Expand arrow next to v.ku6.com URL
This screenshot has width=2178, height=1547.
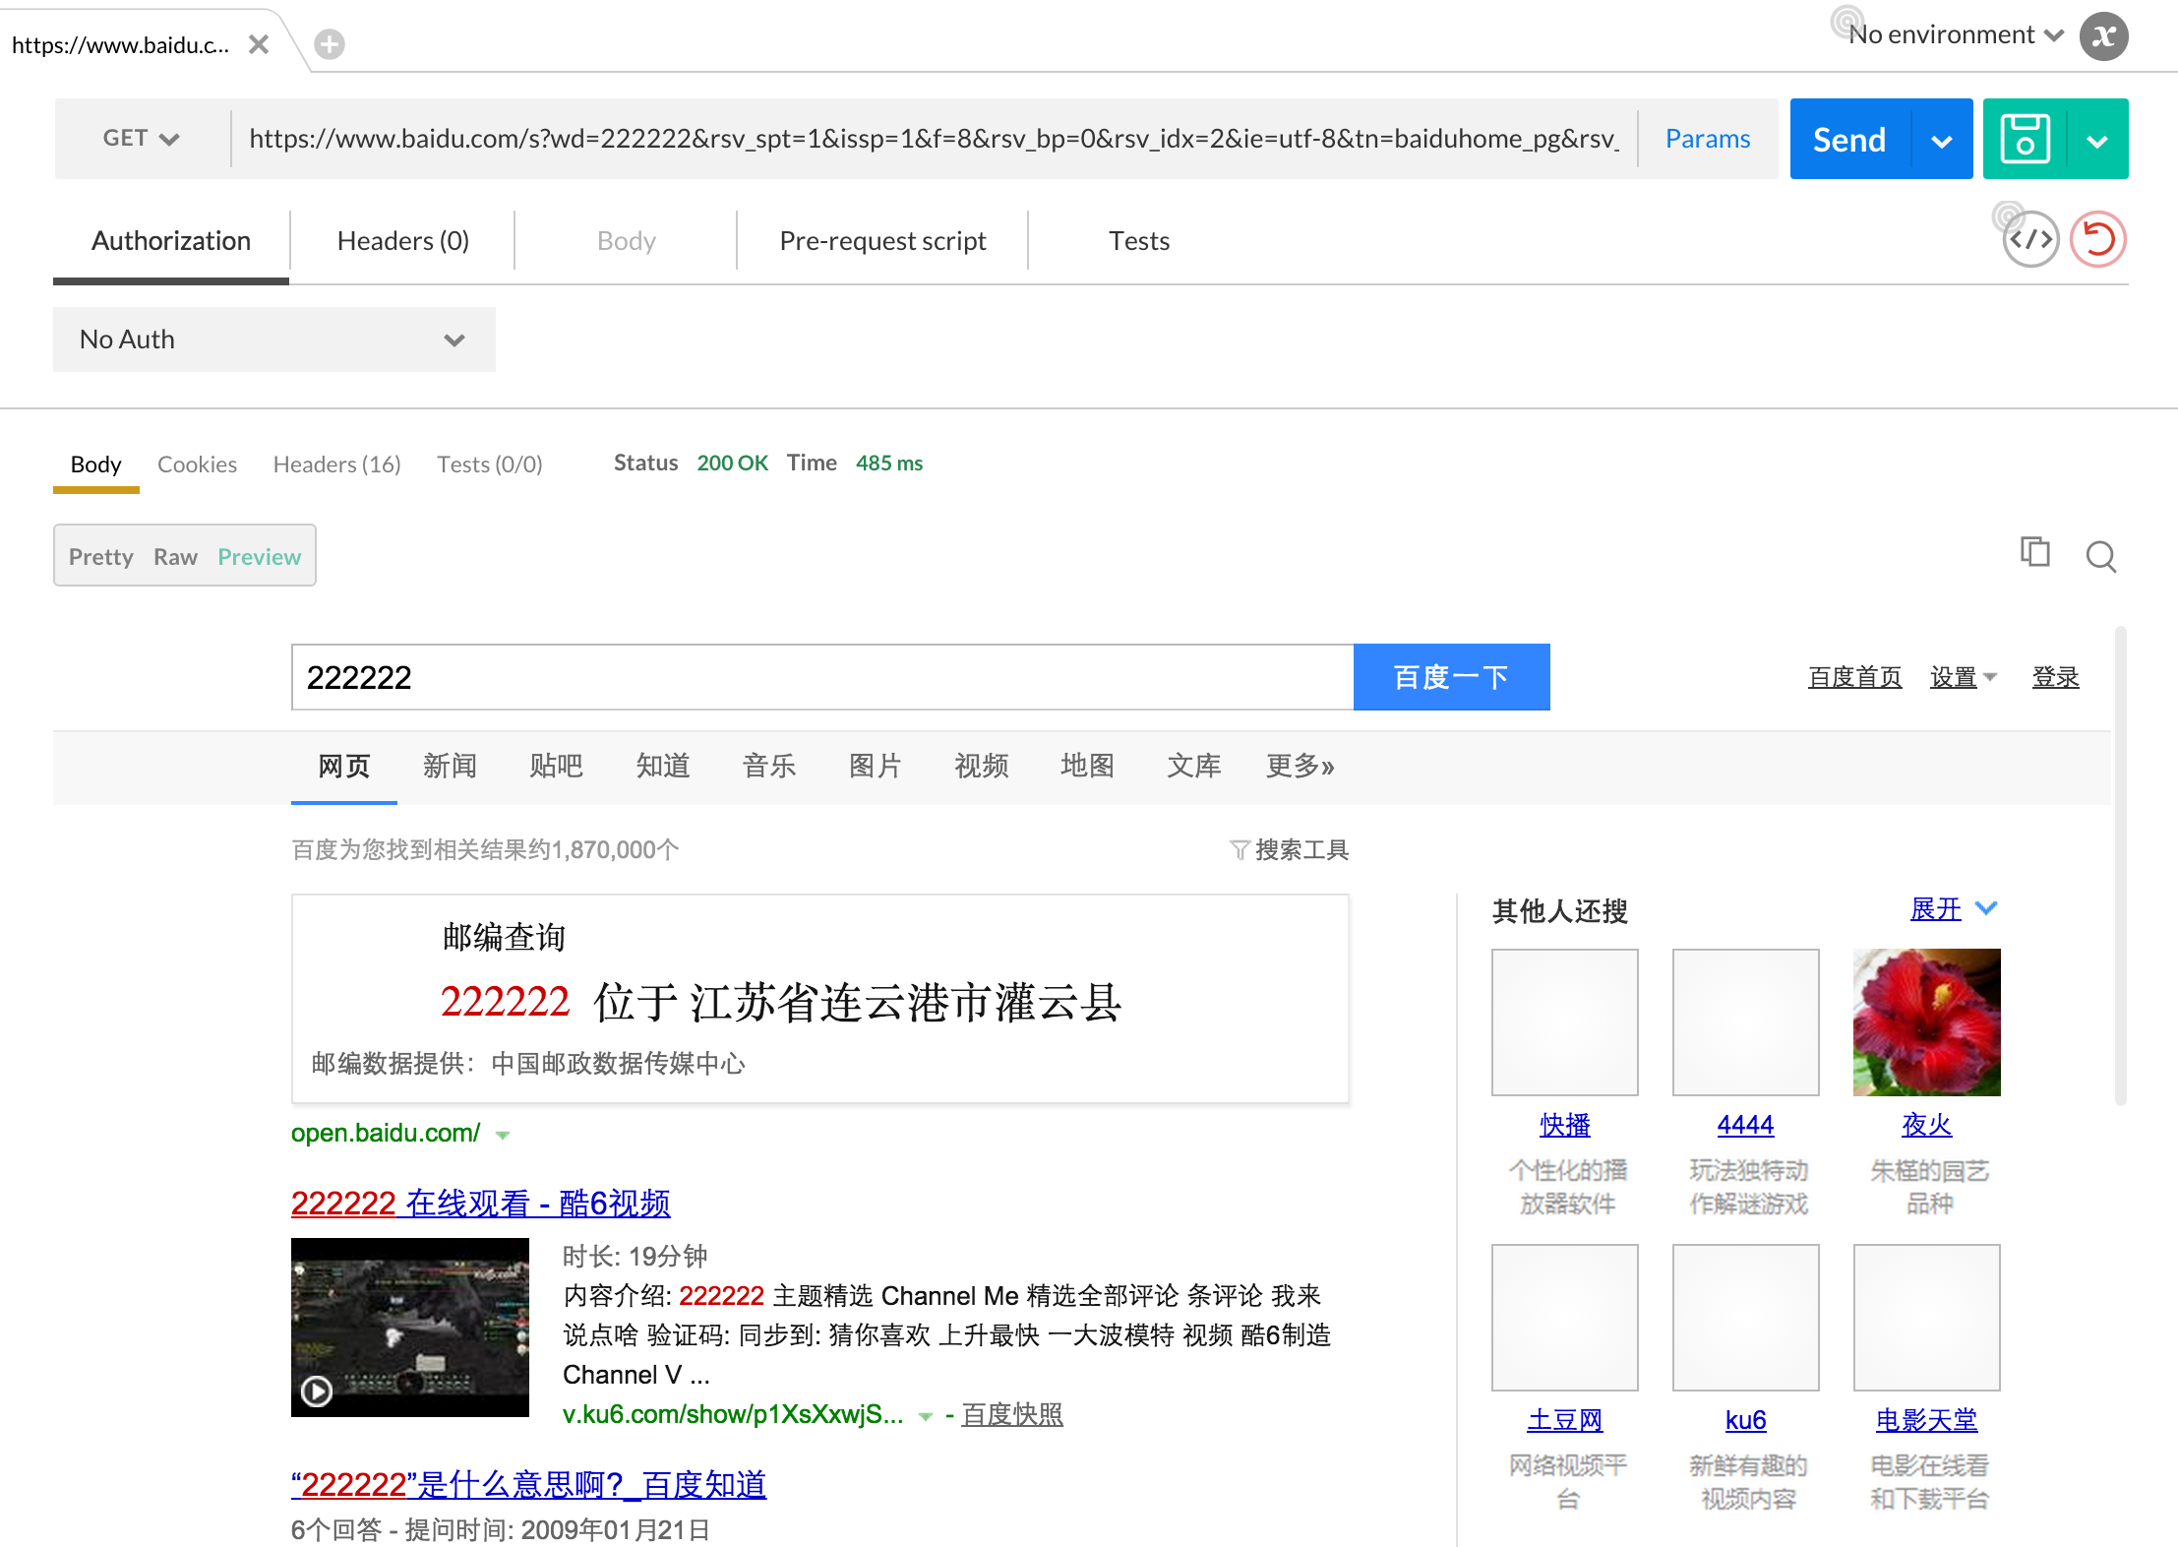click(925, 1416)
